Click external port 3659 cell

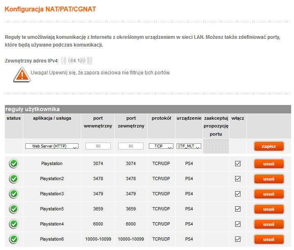pyautogui.click(x=131, y=209)
